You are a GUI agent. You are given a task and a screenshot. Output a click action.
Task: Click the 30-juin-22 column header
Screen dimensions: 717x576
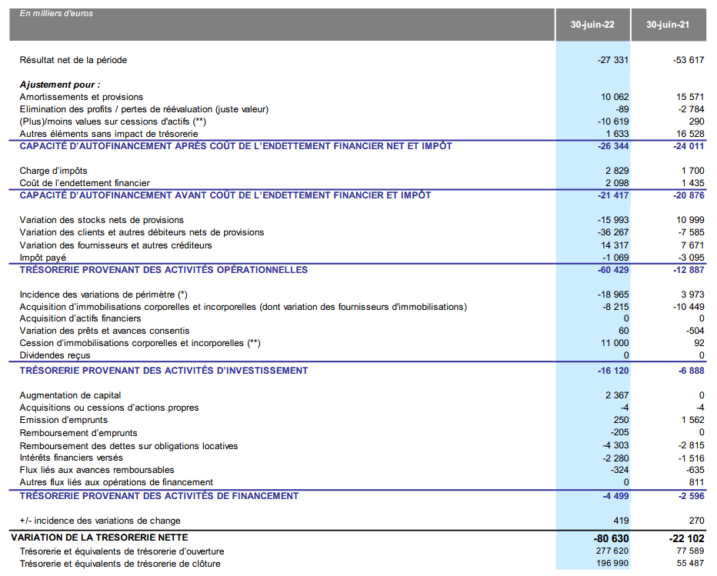[592, 25]
